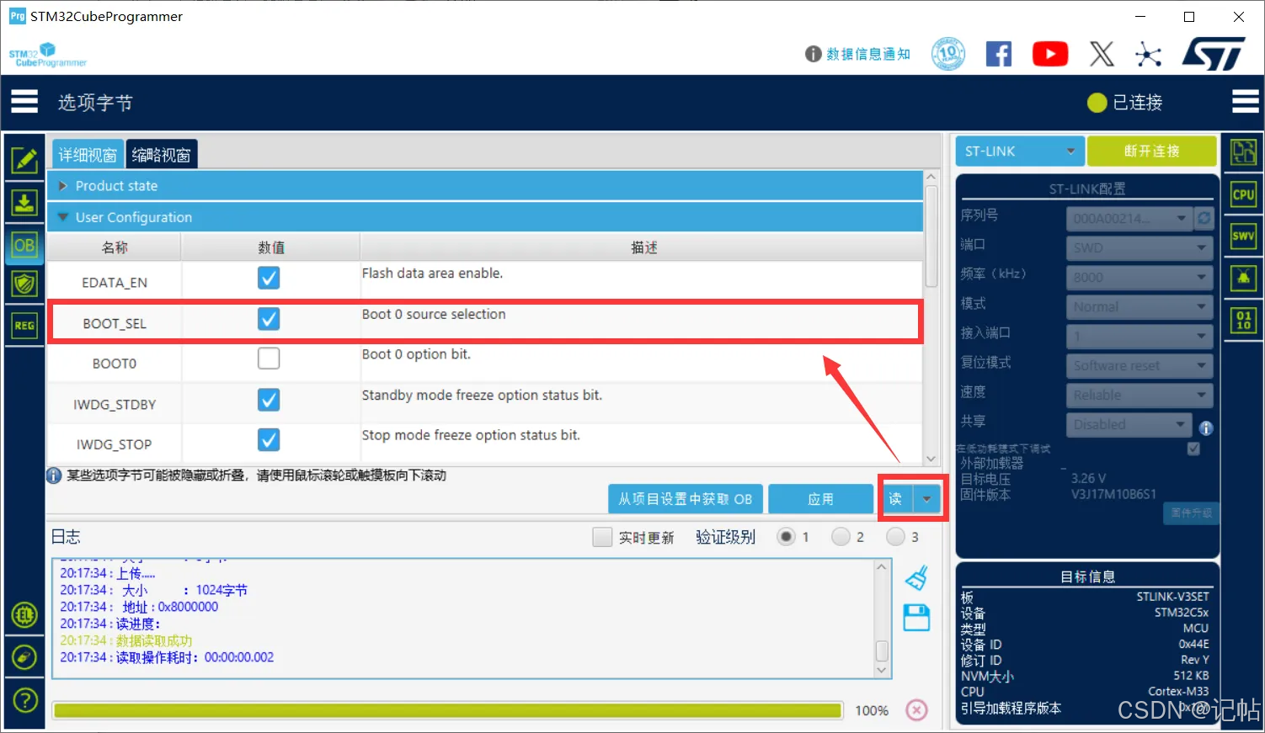Click the 应用 apply button
Screen dimensions: 1265x733
click(x=821, y=499)
